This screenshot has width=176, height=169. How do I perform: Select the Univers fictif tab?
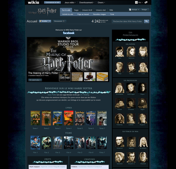tap(87, 10)
